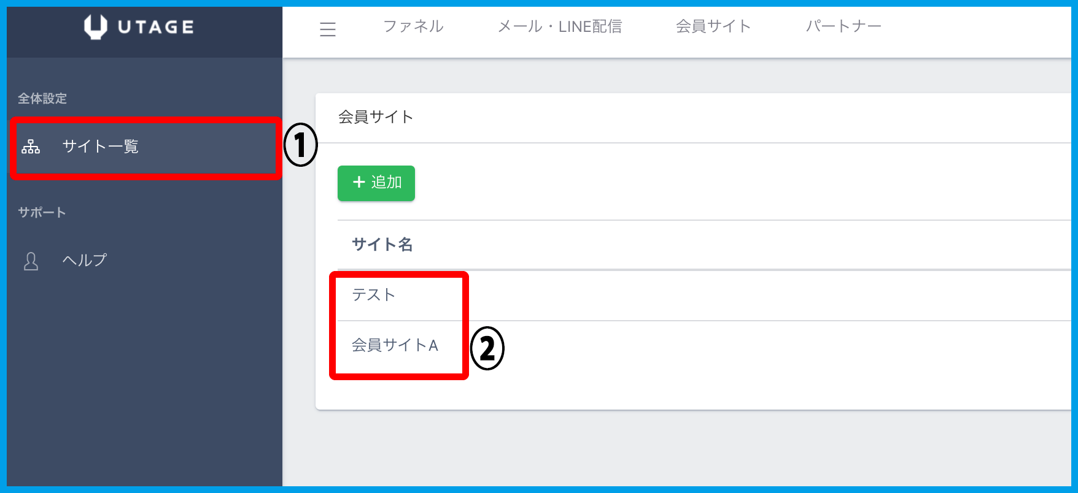The width and height of the screenshot is (1078, 493).
Task: Click the 全体設定 sidebar section label
Action: click(42, 99)
